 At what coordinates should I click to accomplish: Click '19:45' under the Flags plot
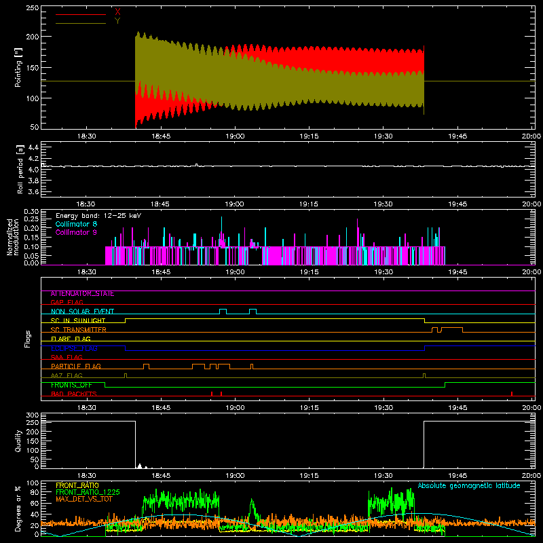[457, 408]
